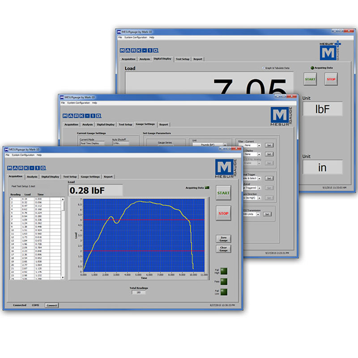Select Acquisition tab in the Gauge Settings window
Screen dimensions: 358x358
pyautogui.click(x=71, y=124)
